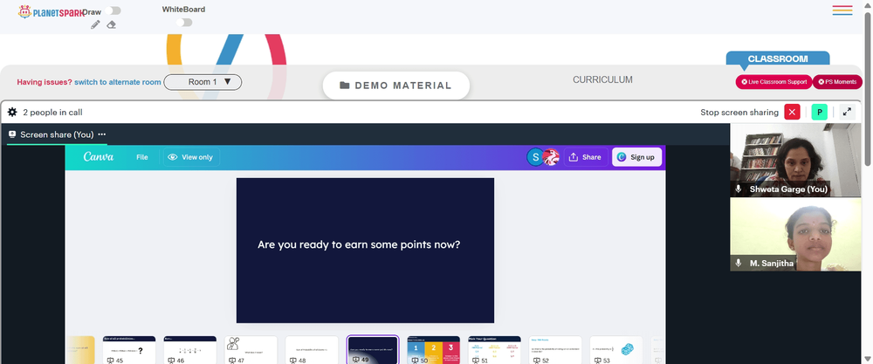Open call settings gear icon
This screenshot has width=873, height=364.
point(12,112)
